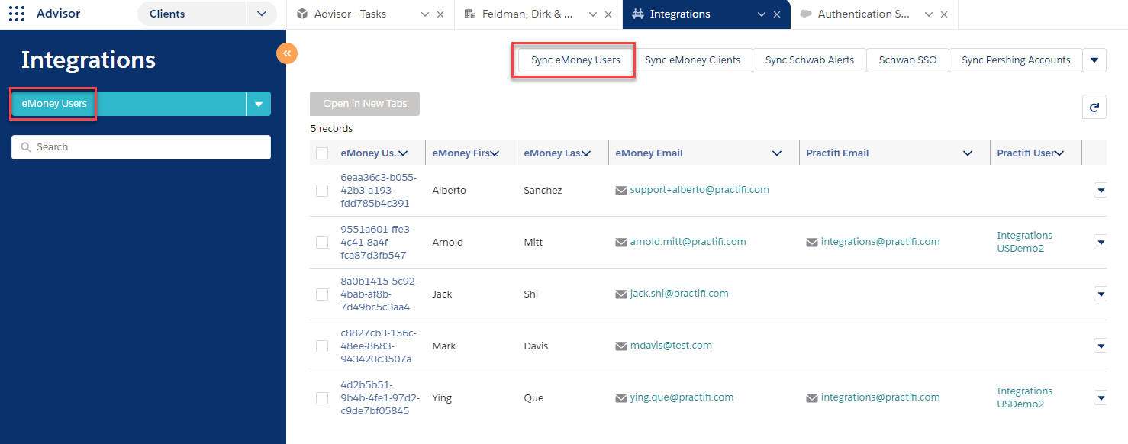Image resolution: width=1128 pixels, height=444 pixels.
Task: Open the Advisor - Tasks tab chevron menu
Action: (425, 14)
